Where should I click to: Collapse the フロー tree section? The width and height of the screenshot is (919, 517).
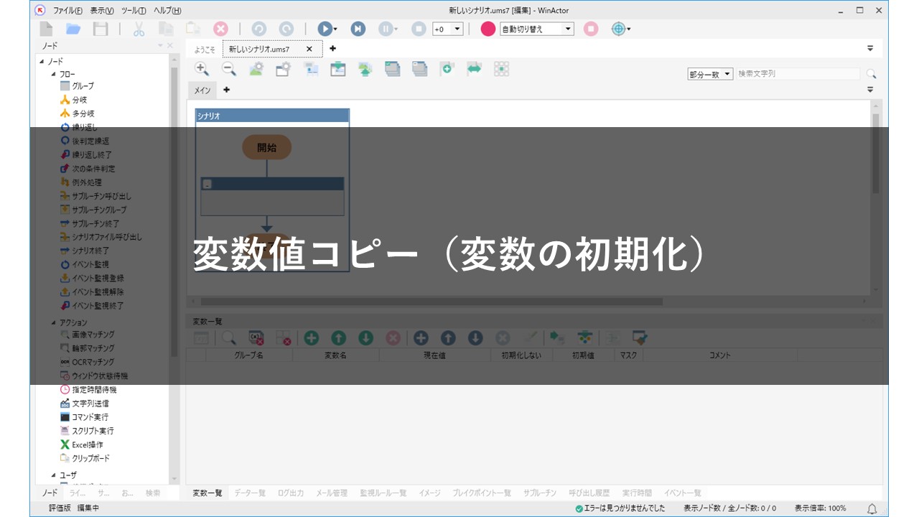pos(53,74)
